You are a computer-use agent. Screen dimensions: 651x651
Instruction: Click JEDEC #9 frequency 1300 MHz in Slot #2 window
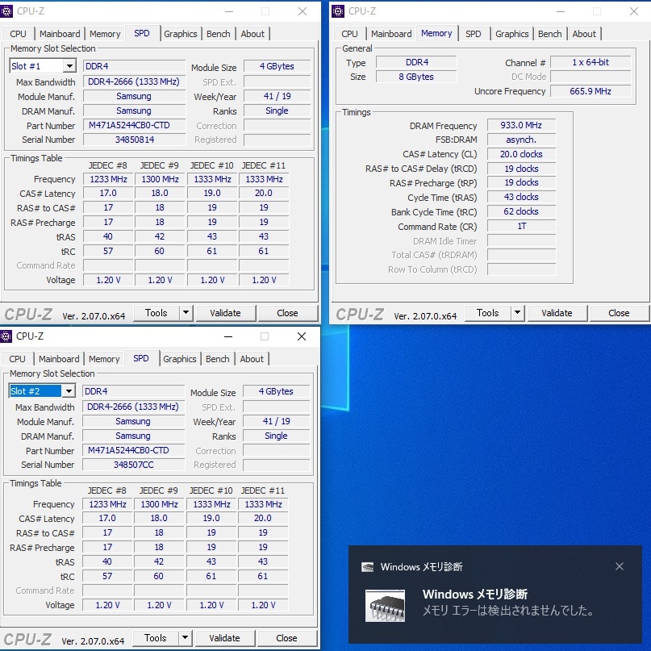(x=159, y=504)
